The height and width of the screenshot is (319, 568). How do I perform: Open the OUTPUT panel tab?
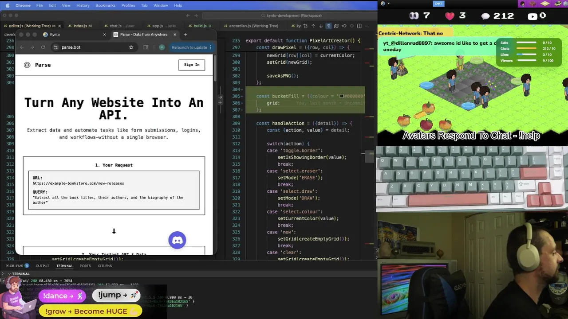43,266
